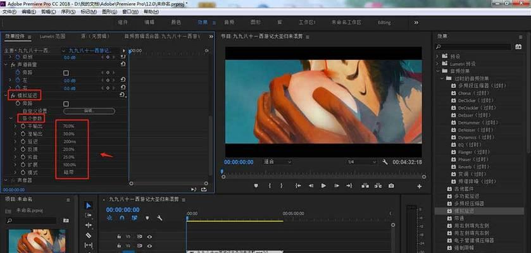
Task: Play the program monitor
Action: [323, 186]
